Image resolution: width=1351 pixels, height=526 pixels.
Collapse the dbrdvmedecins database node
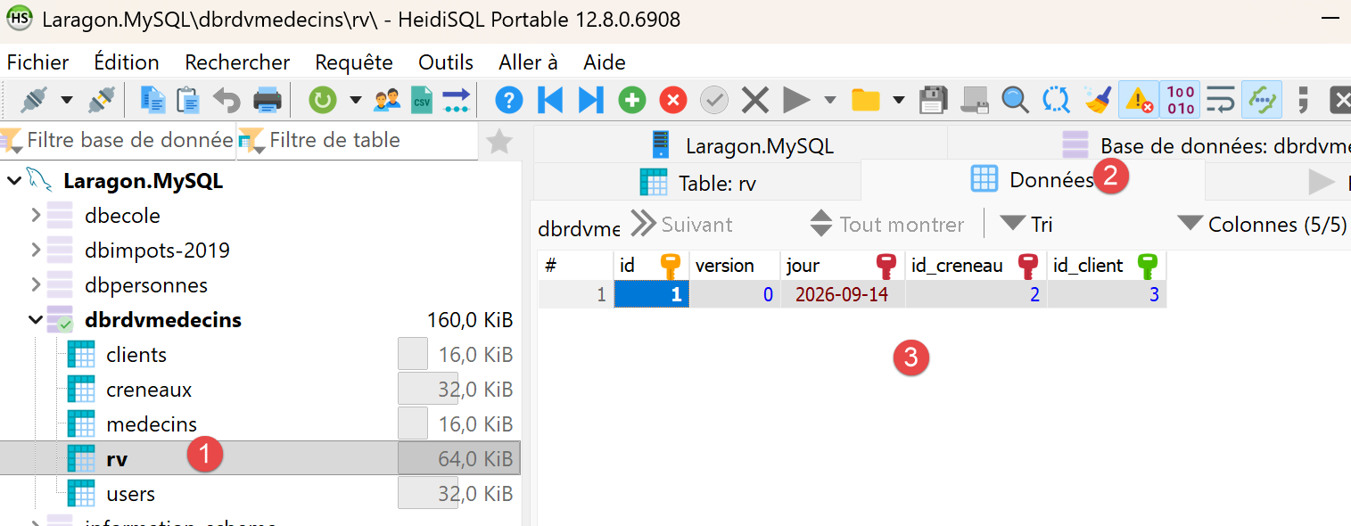(36, 319)
